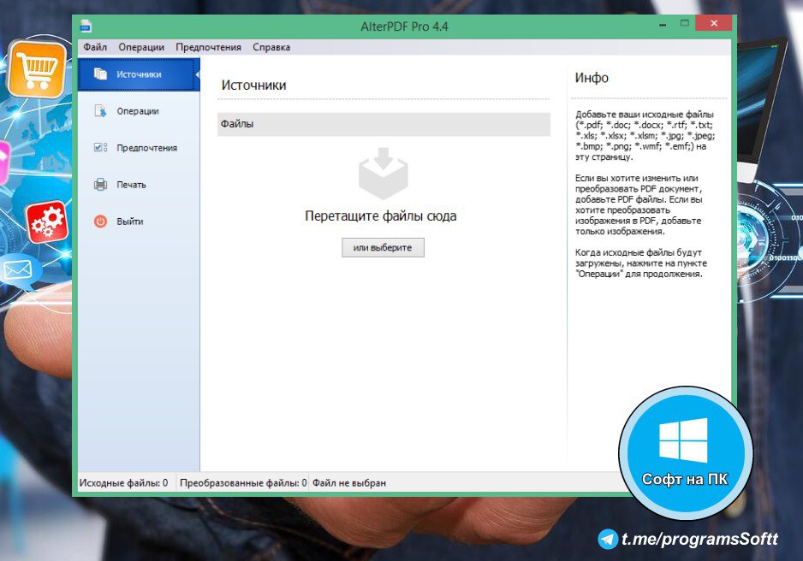Screen dimensions: 803x561
Task: Click the Telegram paper plane icon
Action: coord(609,539)
